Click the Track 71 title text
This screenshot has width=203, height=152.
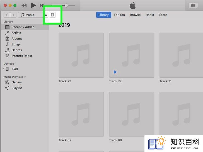click(165, 81)
